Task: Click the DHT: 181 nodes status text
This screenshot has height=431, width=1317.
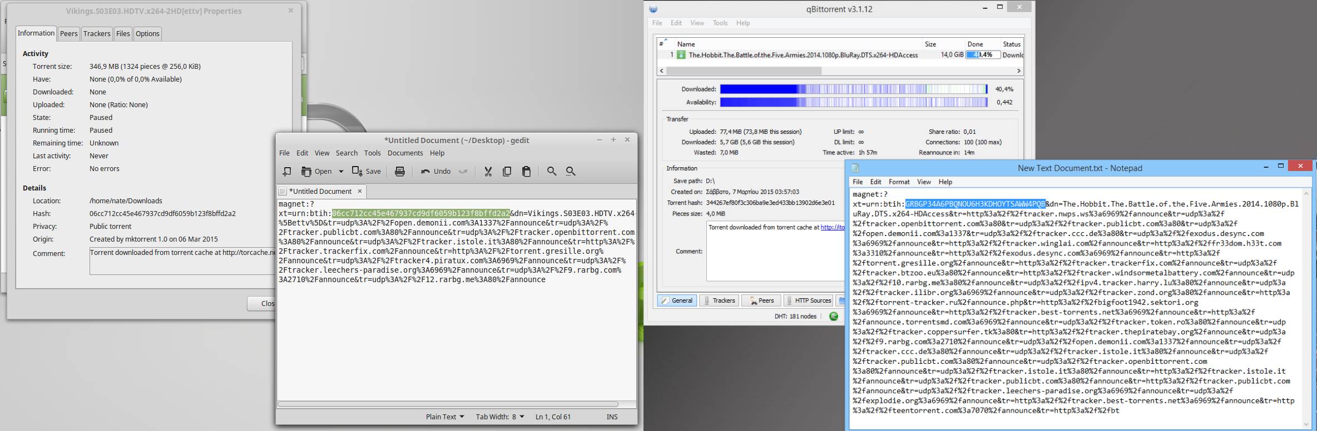Action: pyautogui.click(x=795, y=317)
